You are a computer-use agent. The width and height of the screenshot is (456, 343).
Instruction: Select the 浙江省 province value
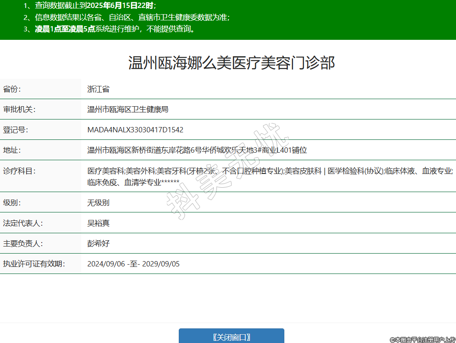coord(98,89)
